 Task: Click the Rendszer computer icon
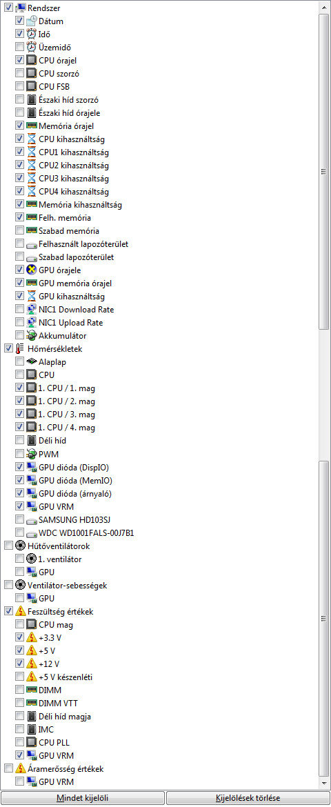click(20, 8)
